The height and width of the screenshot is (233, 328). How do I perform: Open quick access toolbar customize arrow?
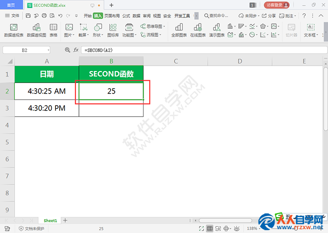point(76,16)
